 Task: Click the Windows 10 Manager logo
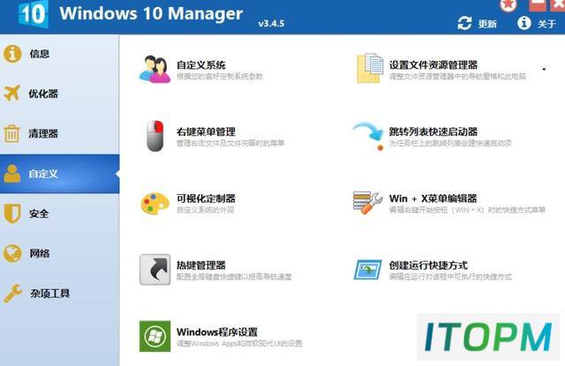(x=33, y=14)
